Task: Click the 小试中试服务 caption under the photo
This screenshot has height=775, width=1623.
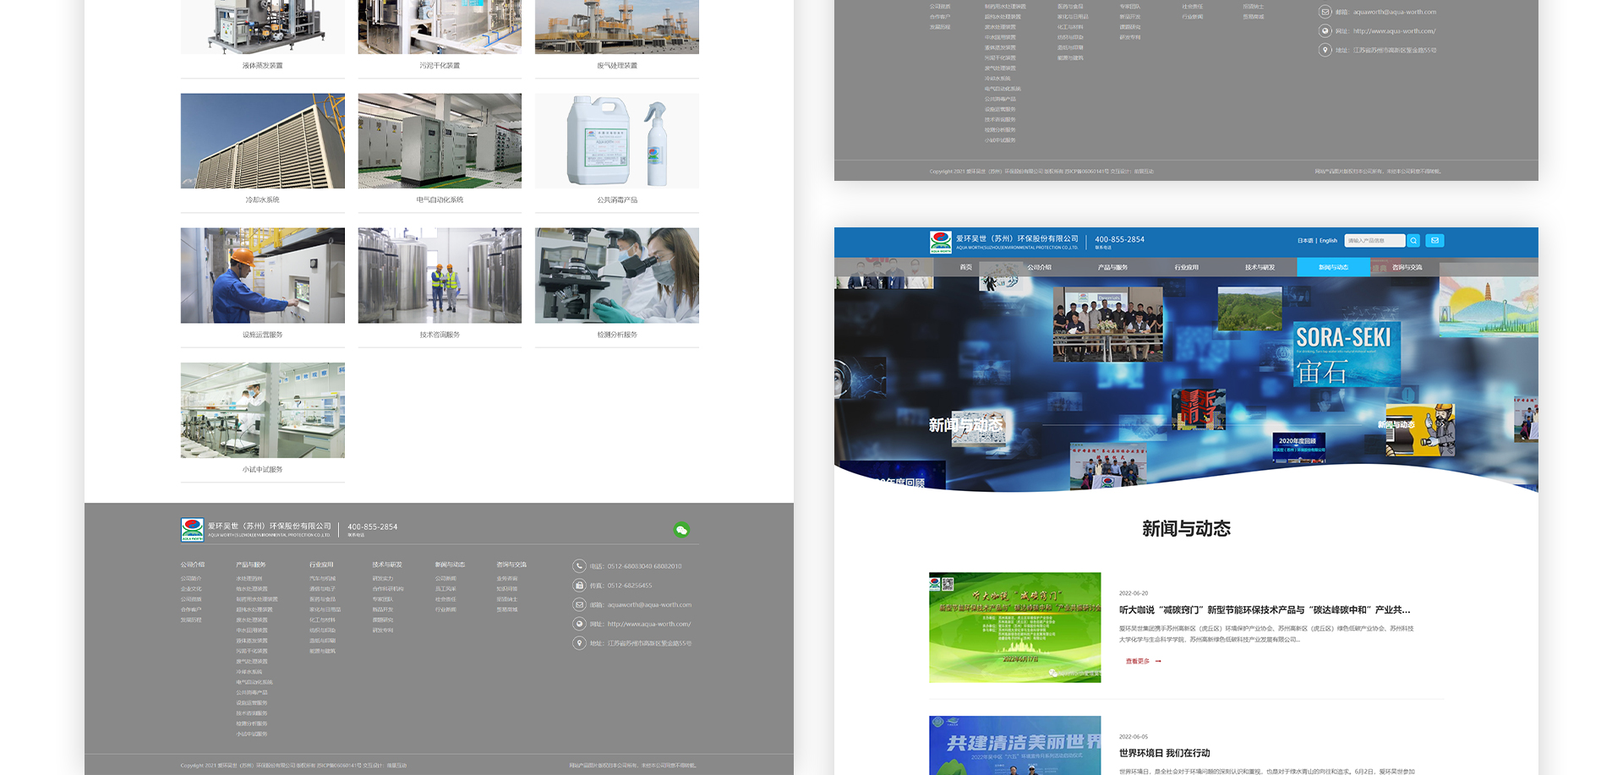Action: click(x=263, y=470)
